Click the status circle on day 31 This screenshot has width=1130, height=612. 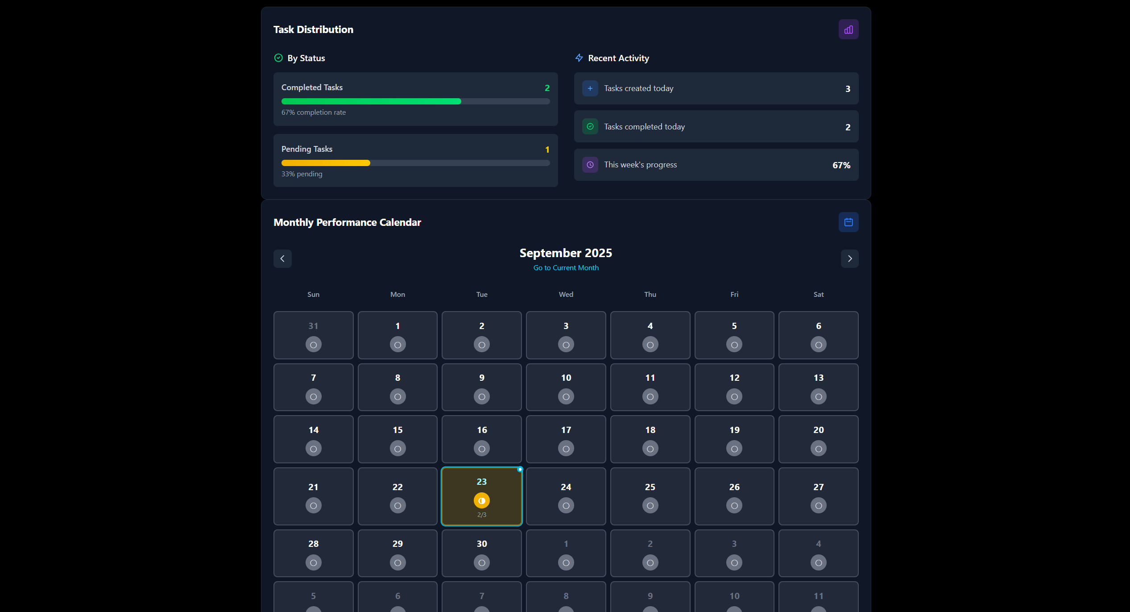(313, 345)
